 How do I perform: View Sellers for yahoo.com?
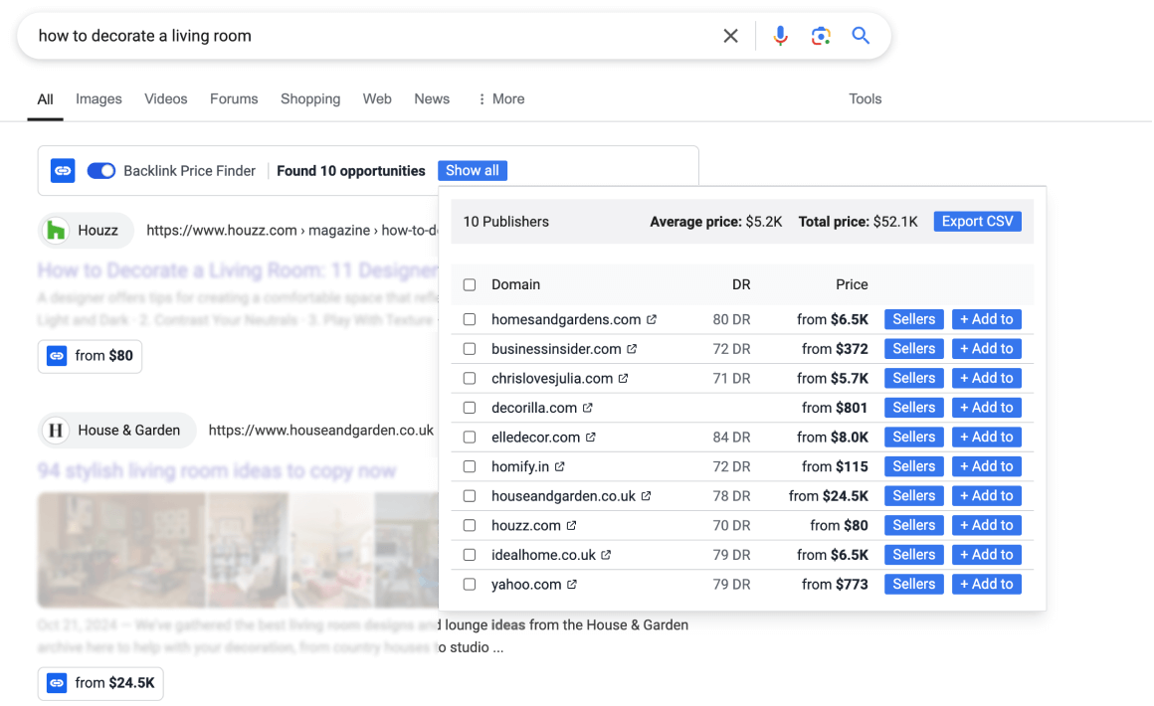coord(914,584)
